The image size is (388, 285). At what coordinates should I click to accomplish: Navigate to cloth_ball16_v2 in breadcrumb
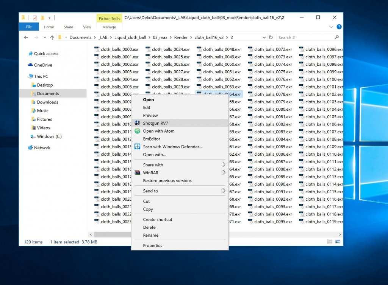tap(209, 37)
